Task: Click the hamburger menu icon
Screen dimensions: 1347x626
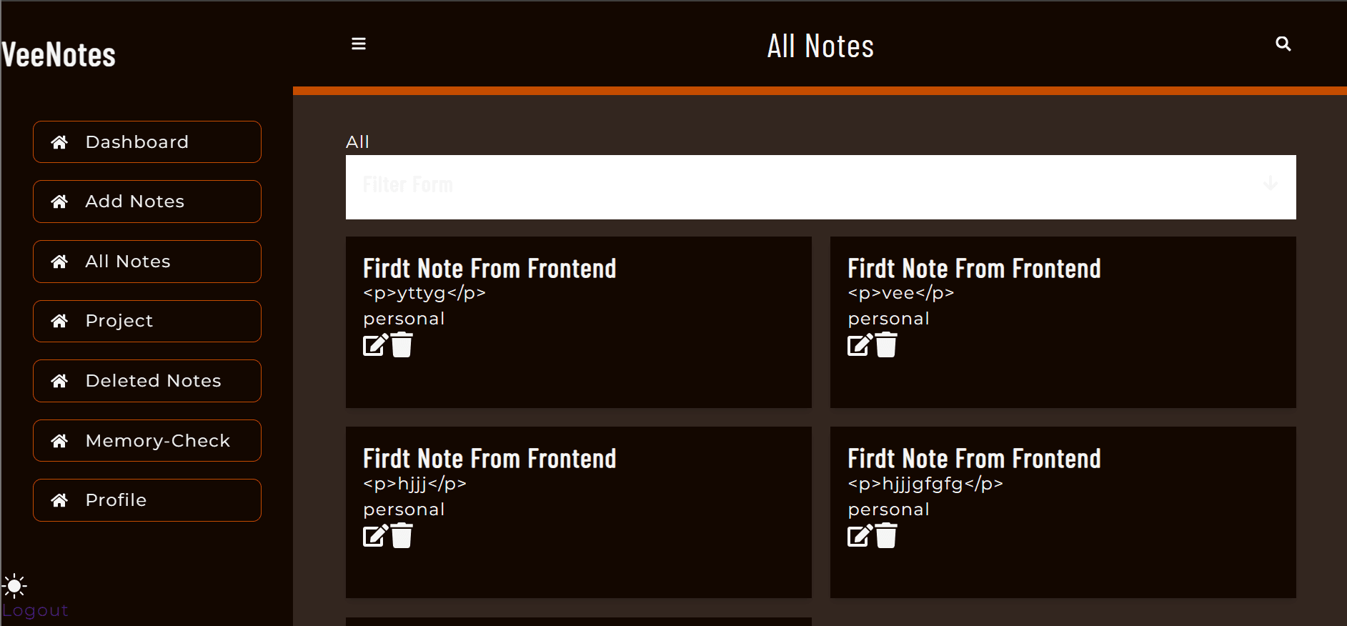Action: (359, 44)
